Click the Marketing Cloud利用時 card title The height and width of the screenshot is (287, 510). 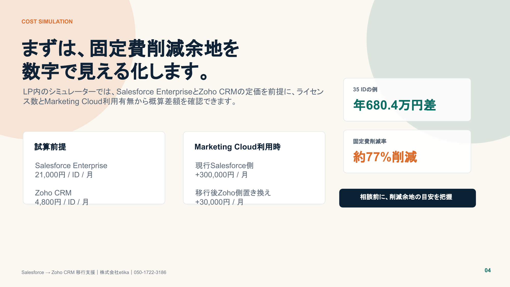click(238, 147)
